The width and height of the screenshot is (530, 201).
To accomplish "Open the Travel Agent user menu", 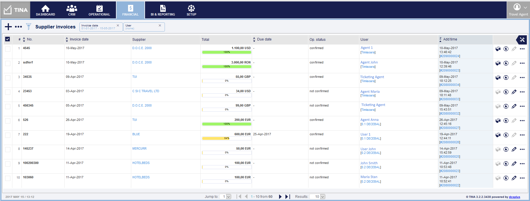I will tap(518, 10).
